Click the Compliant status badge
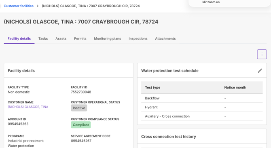Screen dimensions: 271x148 [x=81, y=125]
